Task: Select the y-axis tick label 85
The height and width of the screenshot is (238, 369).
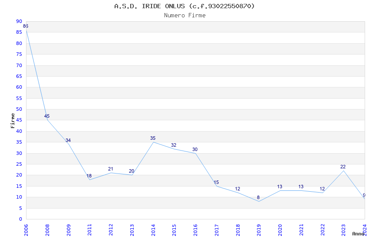Action: coord(19,32)
